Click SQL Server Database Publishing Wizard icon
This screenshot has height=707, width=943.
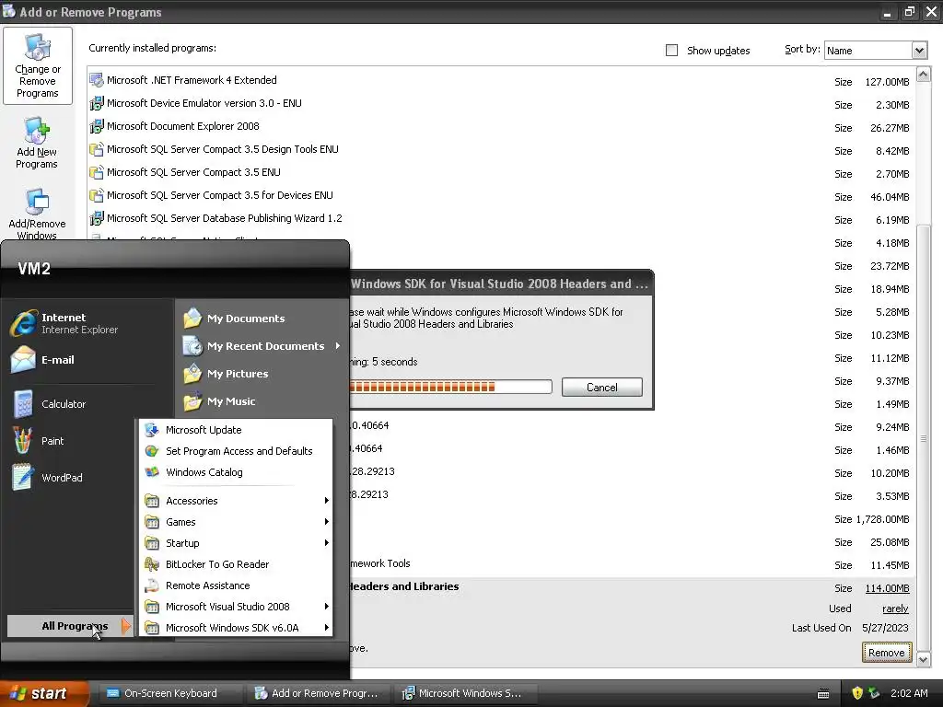pos(96,218)
